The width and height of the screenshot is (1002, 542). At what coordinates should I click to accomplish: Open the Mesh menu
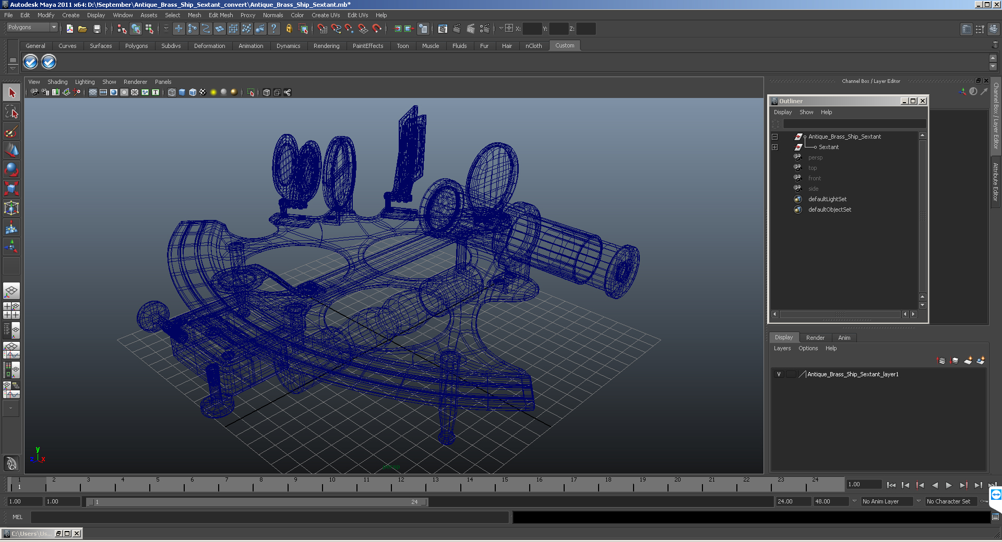[194, 15]
